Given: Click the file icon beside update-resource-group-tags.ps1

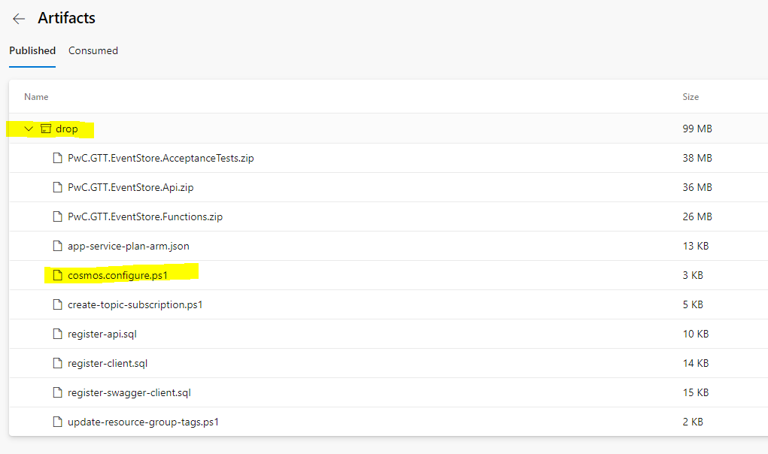Looking at the screenshot, I should point(58,421).
